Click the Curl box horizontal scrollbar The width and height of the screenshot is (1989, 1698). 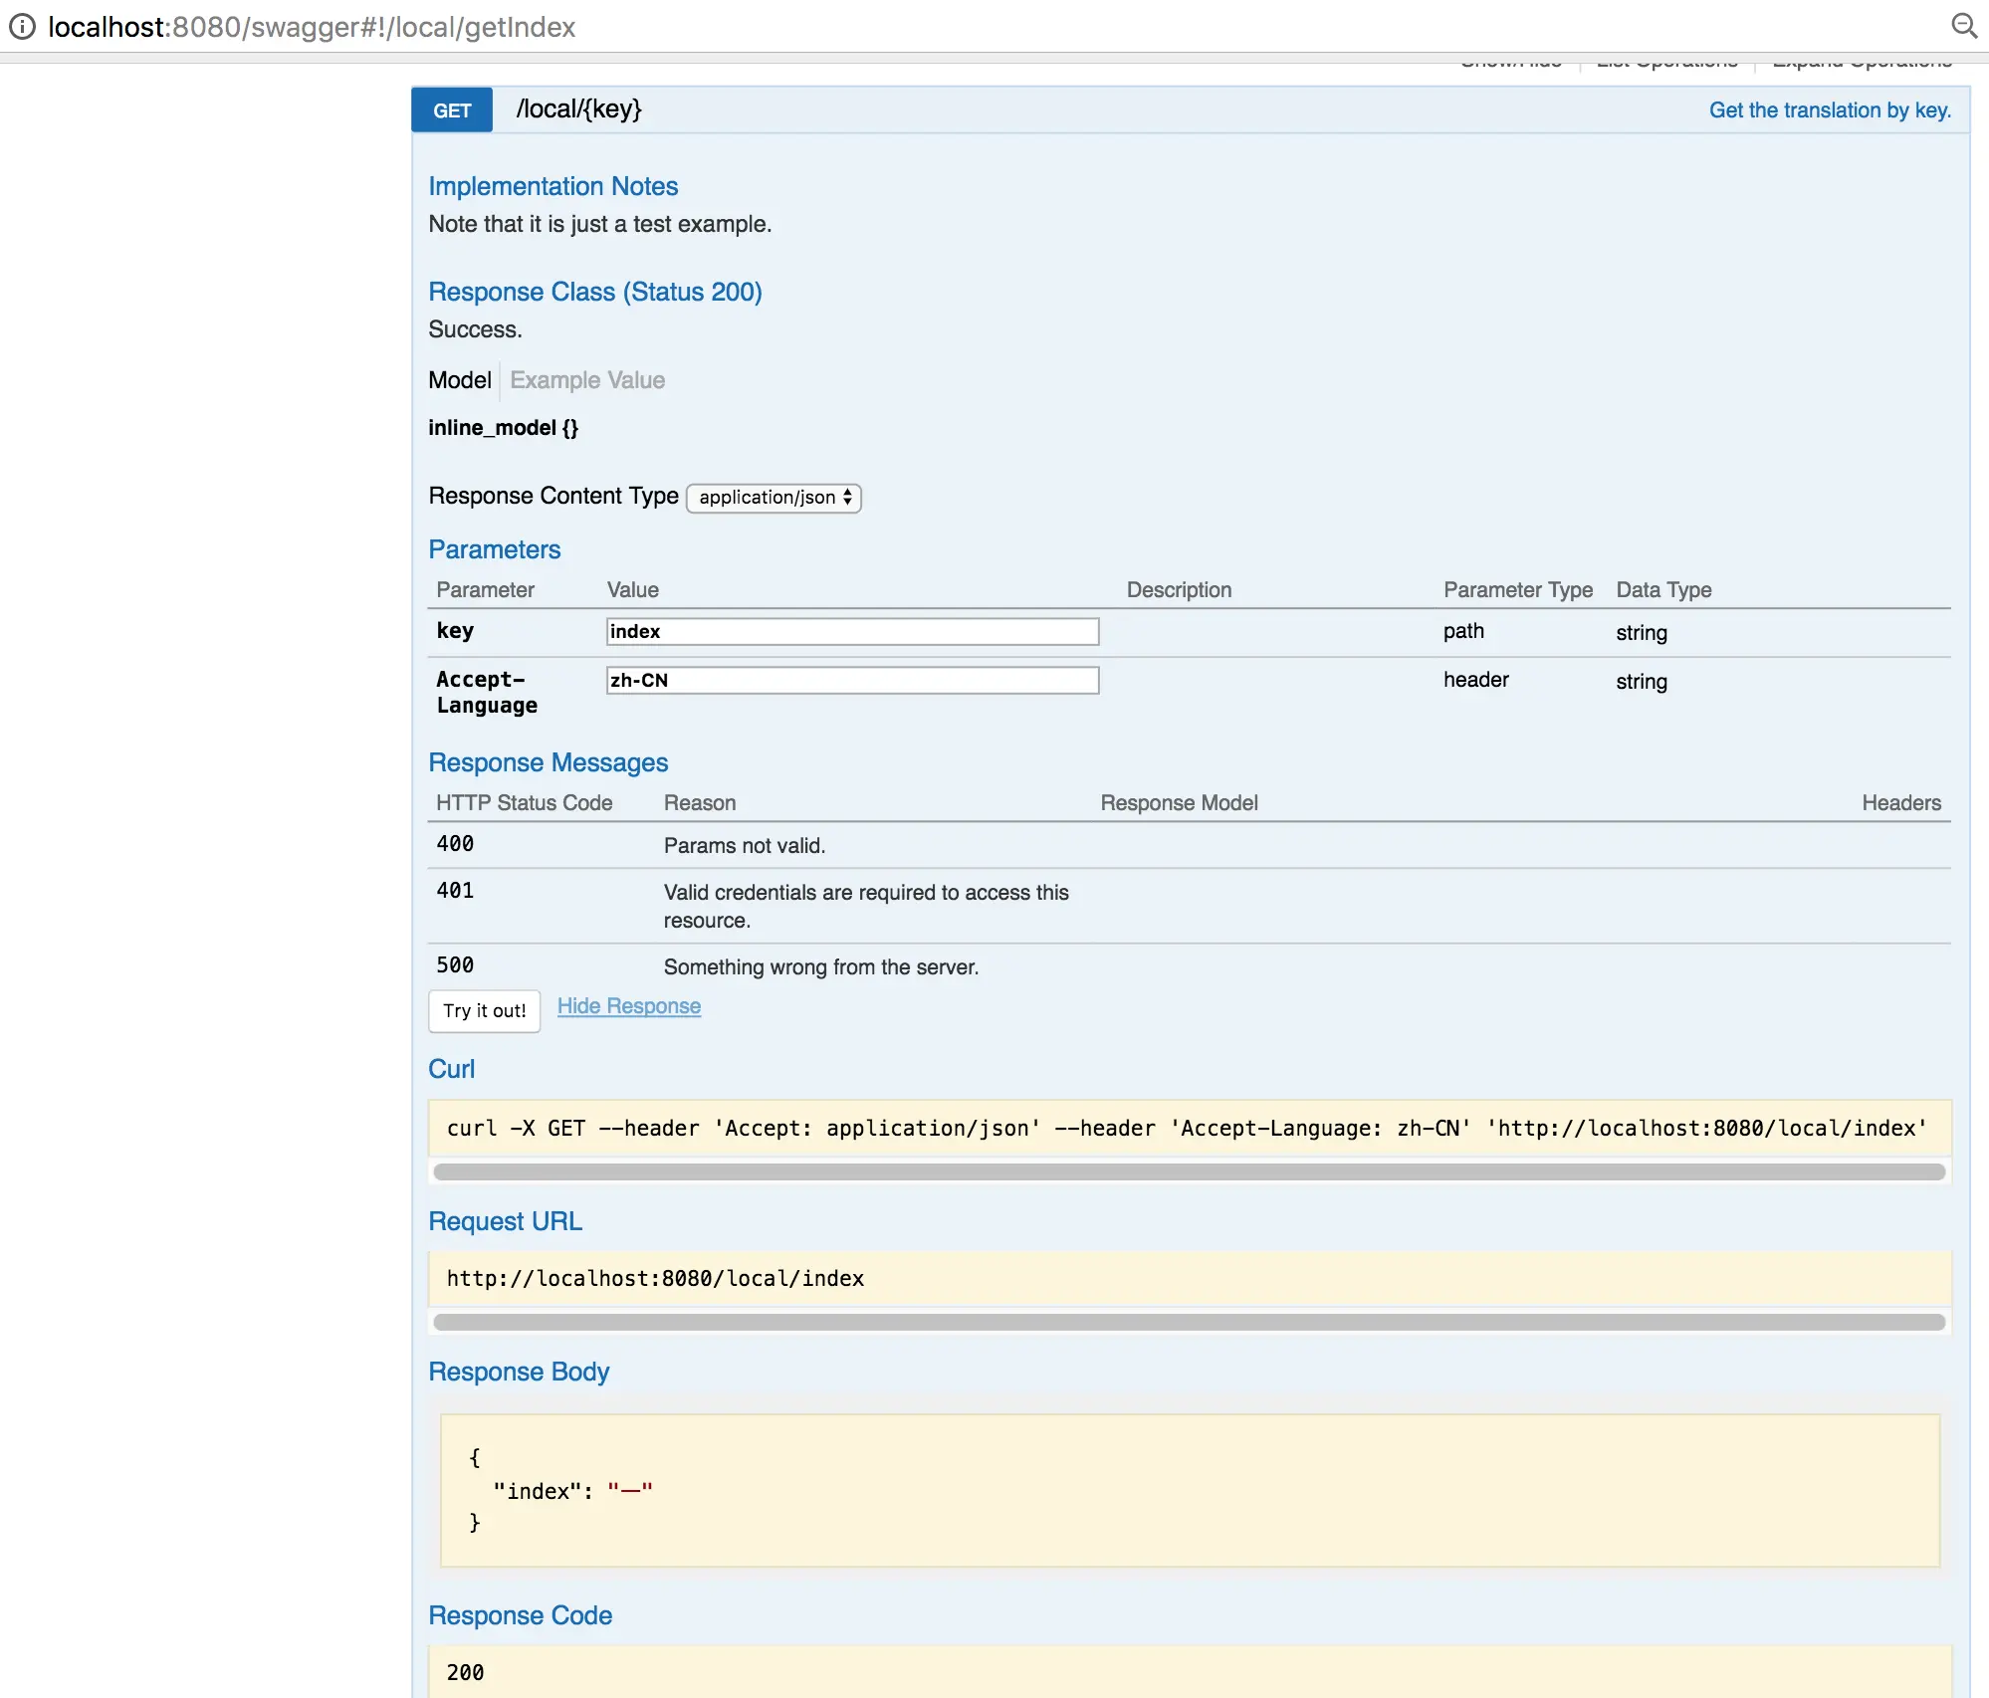[1189, 1172]
